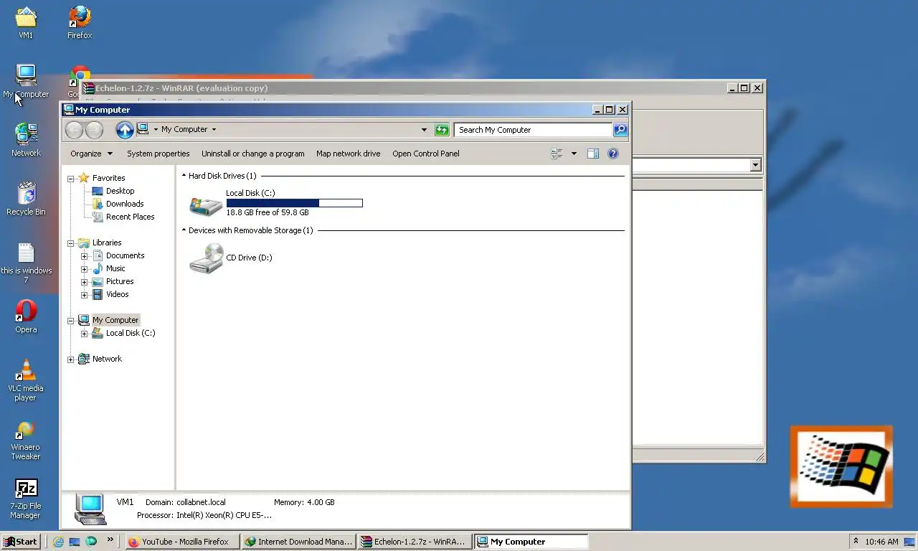
Task: Expand Local Disk (C:) tree node
Action: pyautogui.click(x=84, y=334)
